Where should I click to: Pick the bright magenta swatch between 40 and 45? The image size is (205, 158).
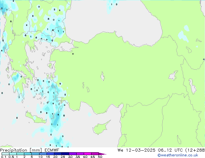pyautogui.click(x=88, y=154)
